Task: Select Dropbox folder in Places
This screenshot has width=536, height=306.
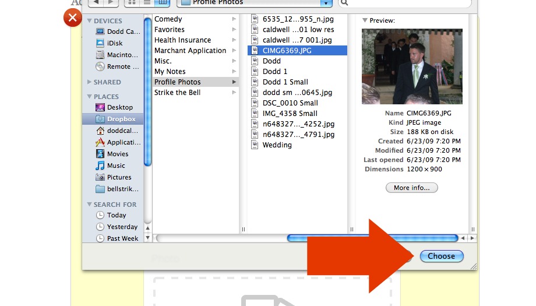Action: click(x=113, y=119)
